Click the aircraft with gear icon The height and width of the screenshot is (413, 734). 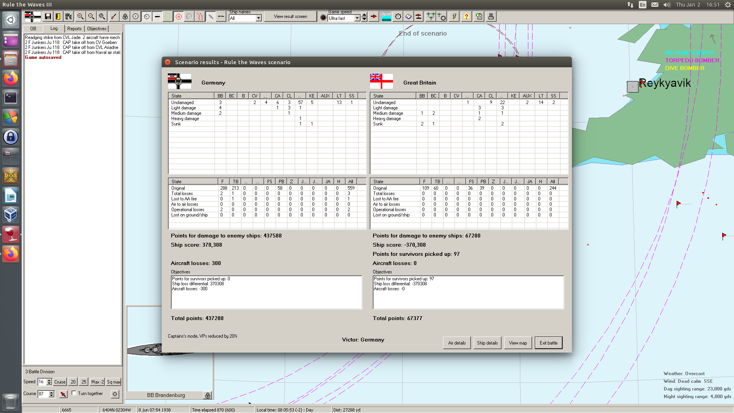442,16
